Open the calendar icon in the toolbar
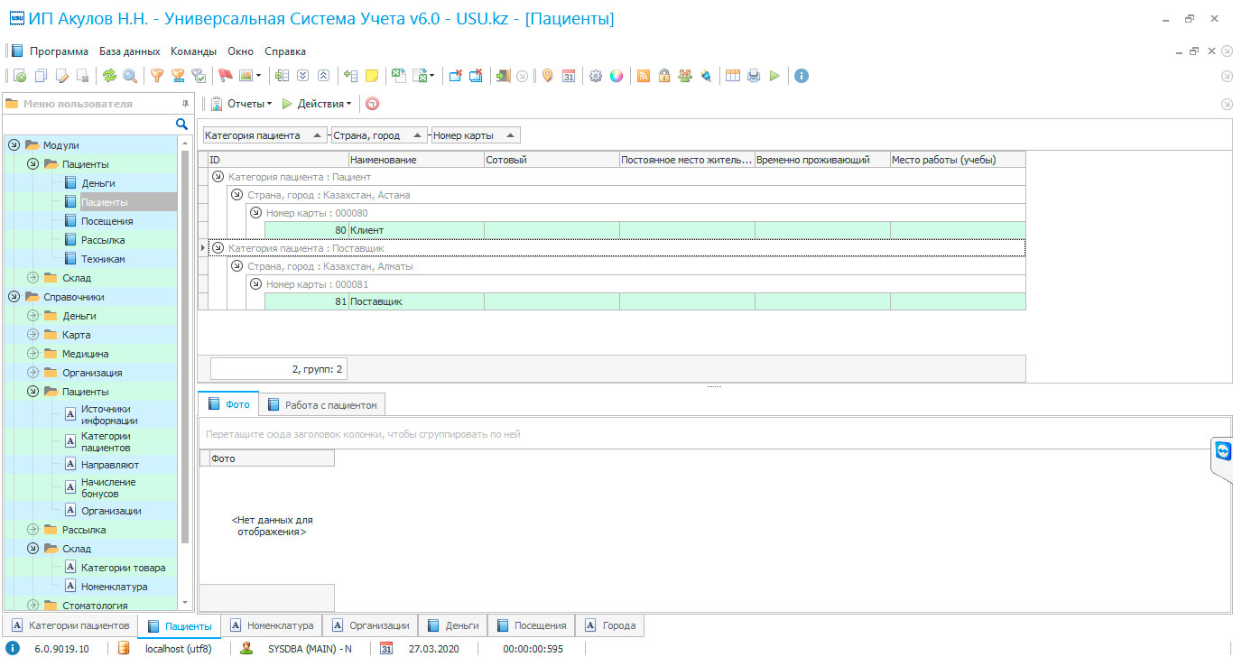The image size is (1233, 657). [x=569, y=76]
